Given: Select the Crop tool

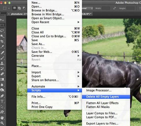Looking at the screenshot, I should (2, 41).
